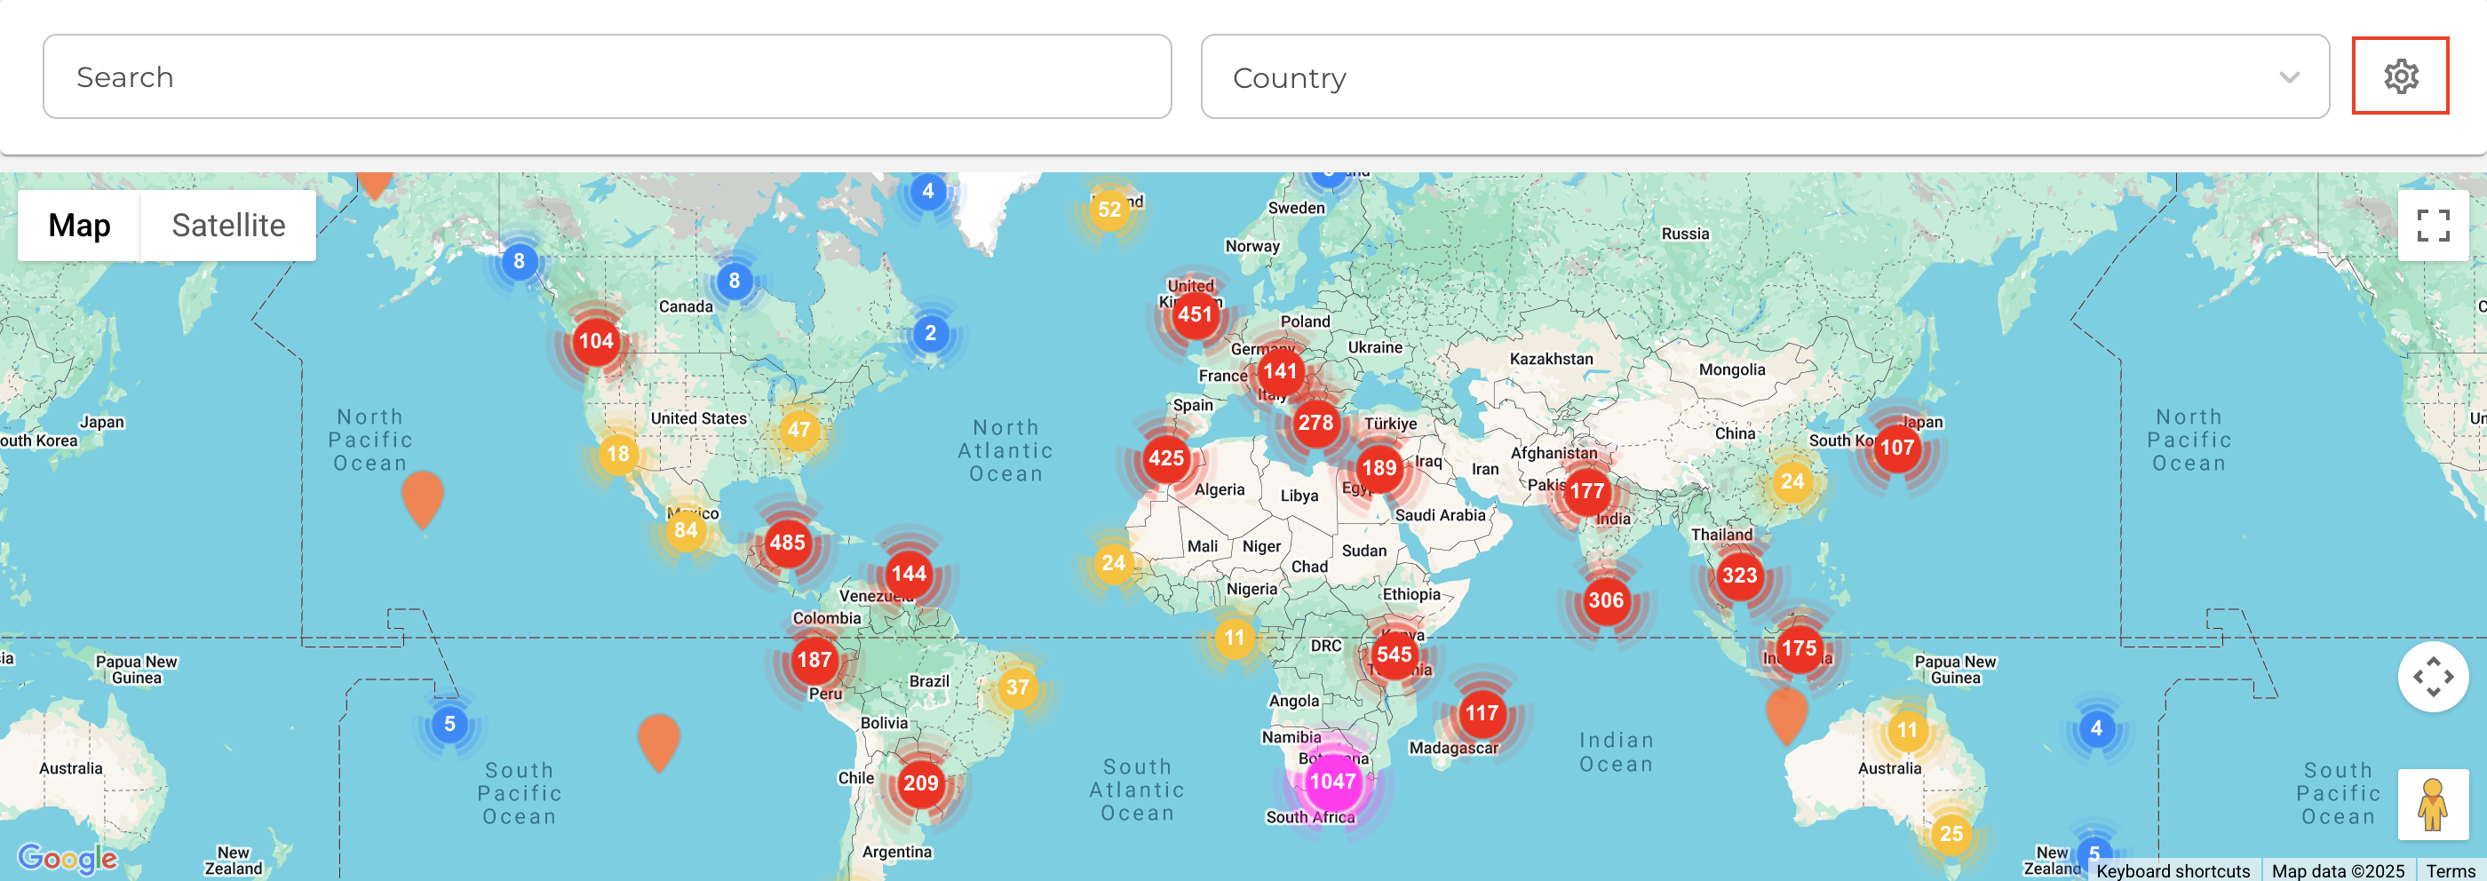Viewport: 2487px width, 881px height.
Task: Select the Street View pegman icon
Action: tap(2432, 805)
